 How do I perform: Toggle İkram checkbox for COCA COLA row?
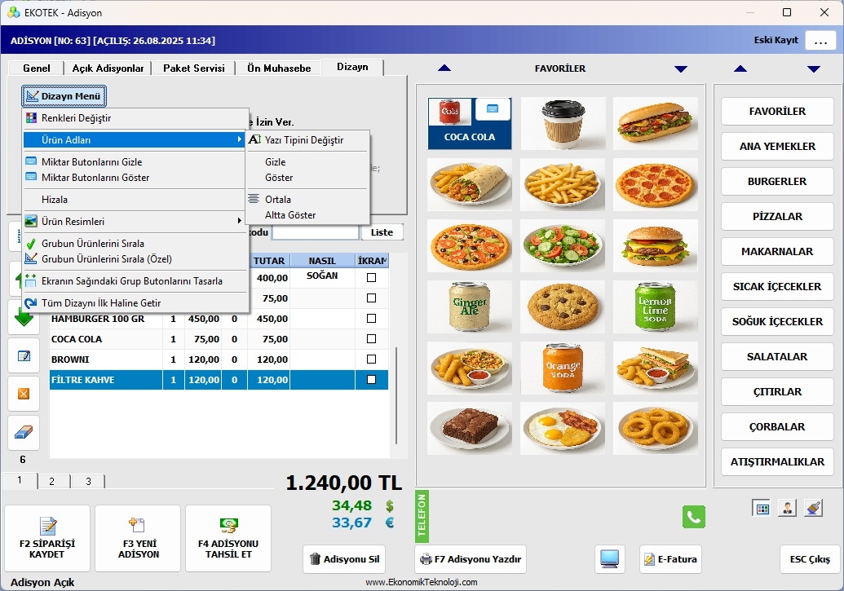(x=371, y=339)
